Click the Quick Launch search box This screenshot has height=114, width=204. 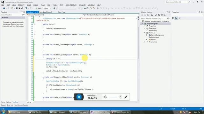(176, 2)
